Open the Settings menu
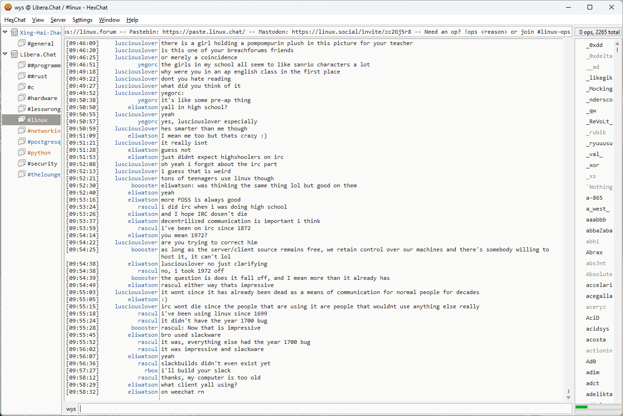The height and width of the screenshot is (416, 623). click(82, 20)
